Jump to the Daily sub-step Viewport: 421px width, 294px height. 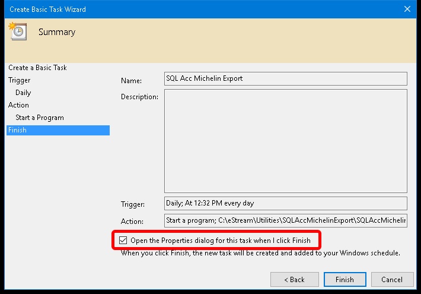(23, 93)
